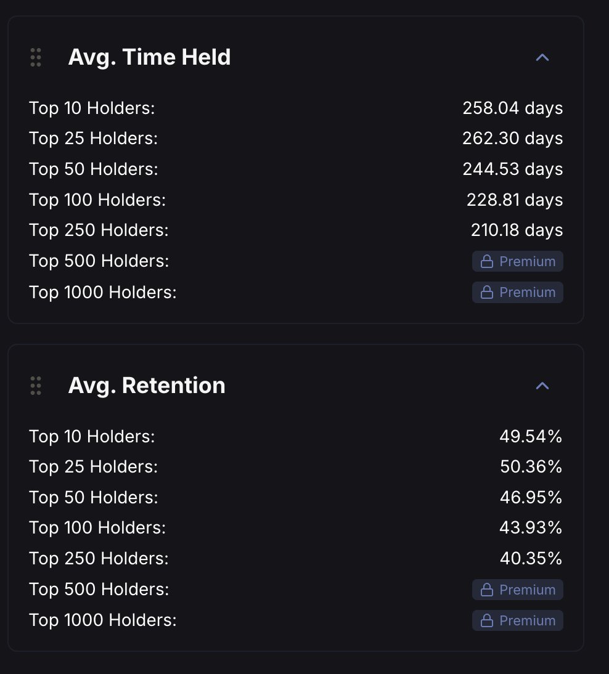The height and width of the screenshot is (674, 609).
Task: Click lock icon on Top 1000 retention
Action: click(x=487, y=620)
